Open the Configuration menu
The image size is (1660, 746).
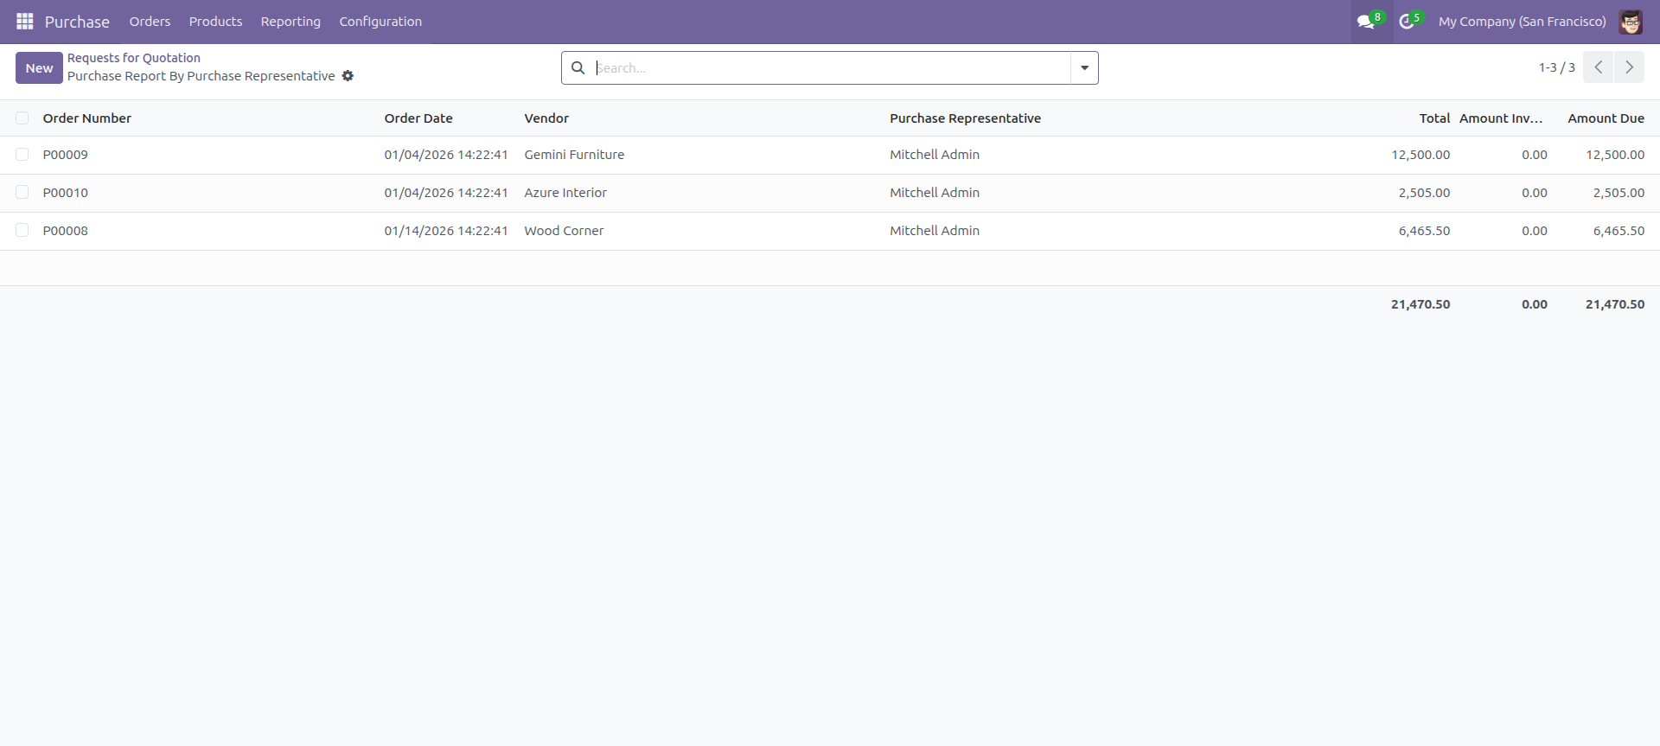click(x=380, y=22)
